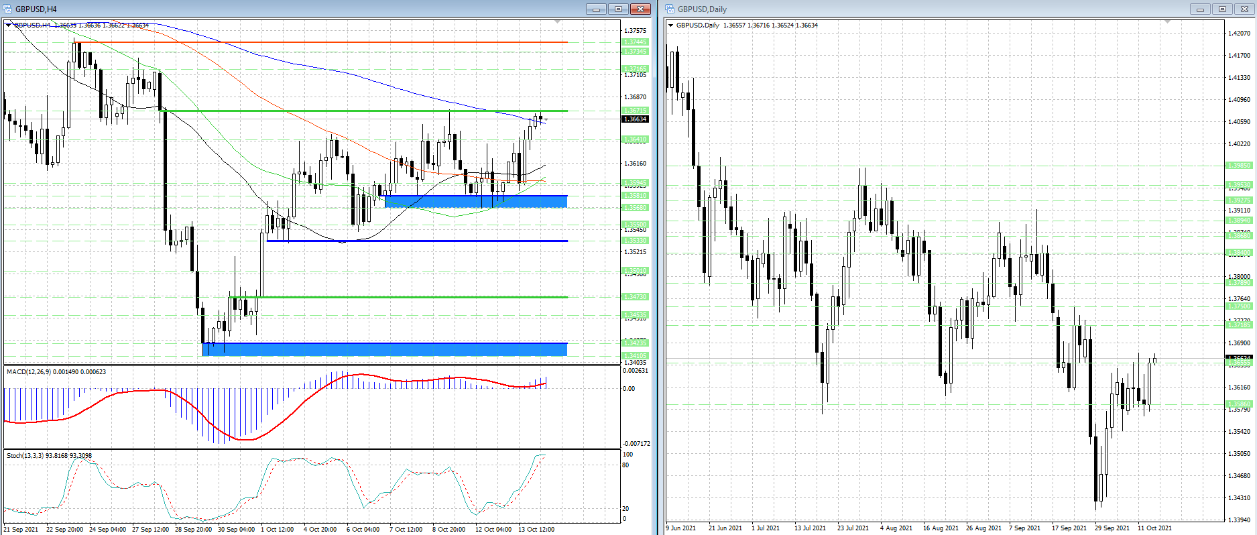
Task: Click the green 1.36715 price tag on H4 axis
Action: pyautogui.click(x=635, y=111)
